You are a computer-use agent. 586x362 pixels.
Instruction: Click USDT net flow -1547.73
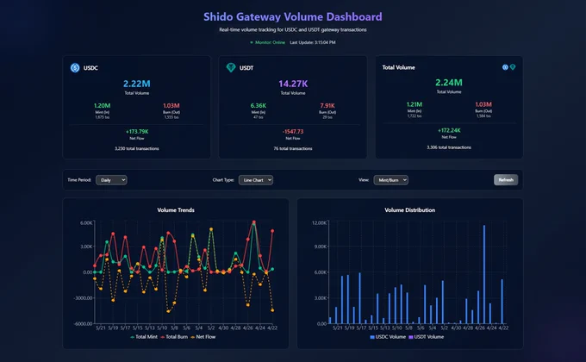(x=293, y=132)
